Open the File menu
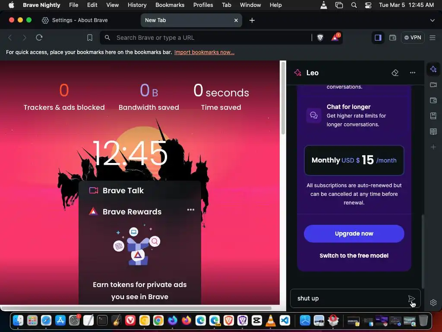The width and height of the screenshot is (442, 332). [73, 5]
